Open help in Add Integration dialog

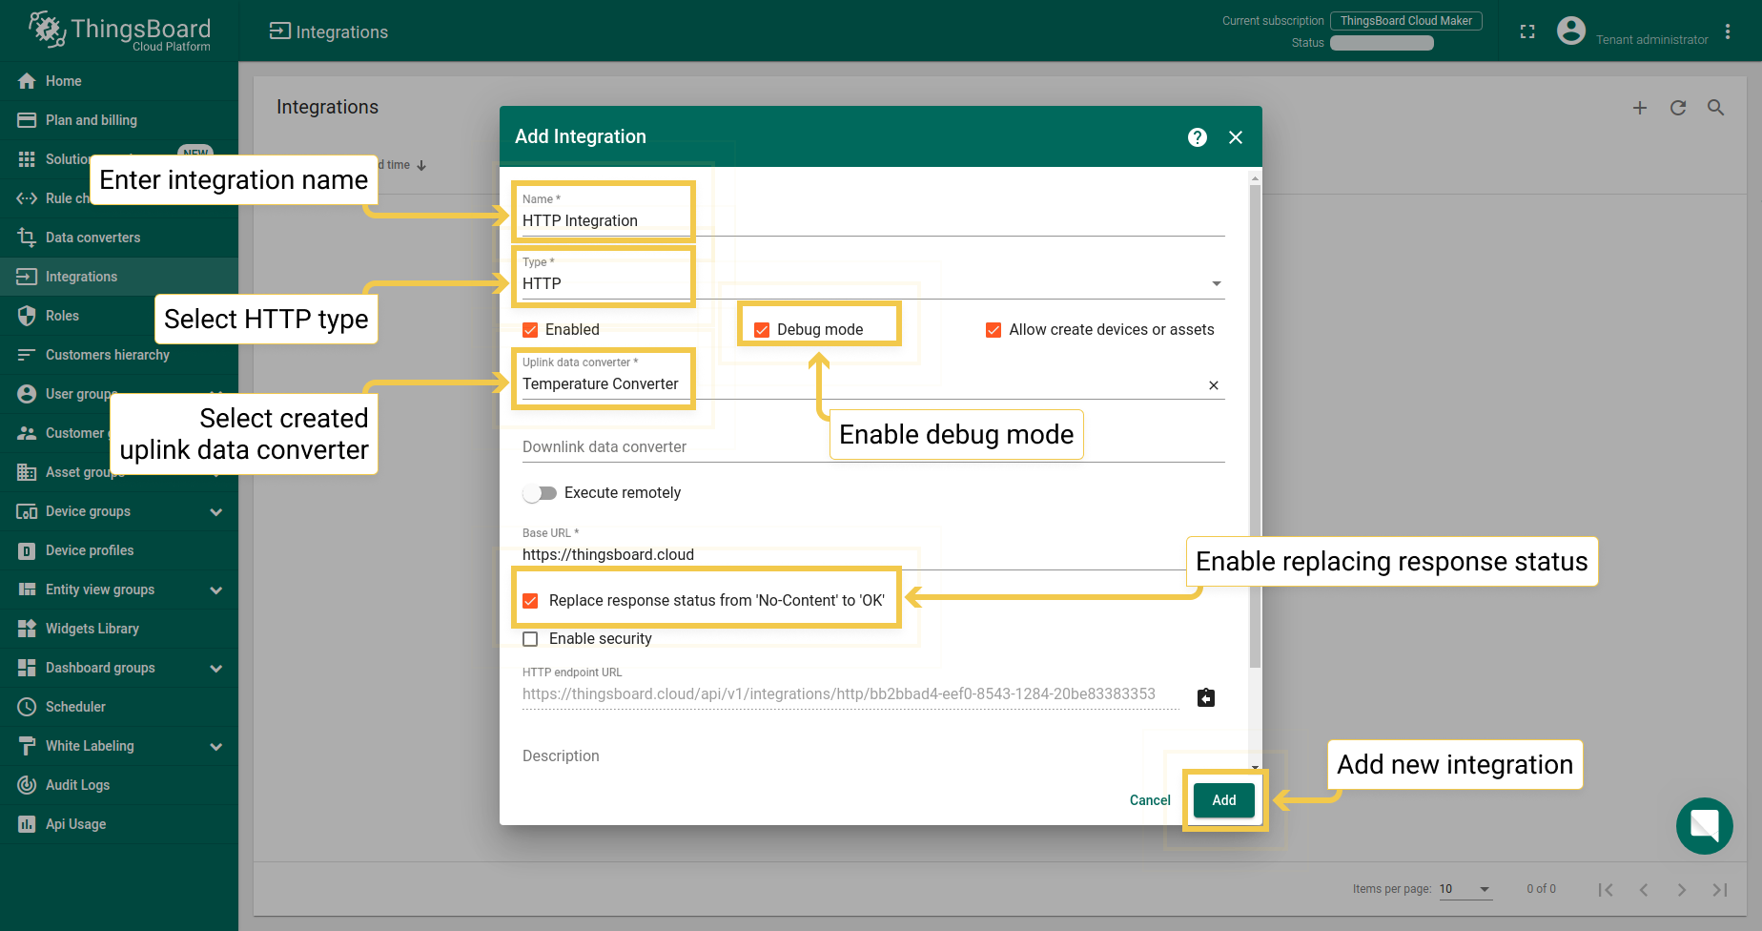click(1198, 137)
